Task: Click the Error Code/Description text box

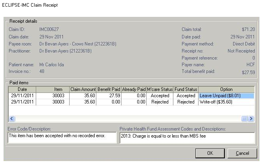Action: pyautogui.click(x=62, y=138)
